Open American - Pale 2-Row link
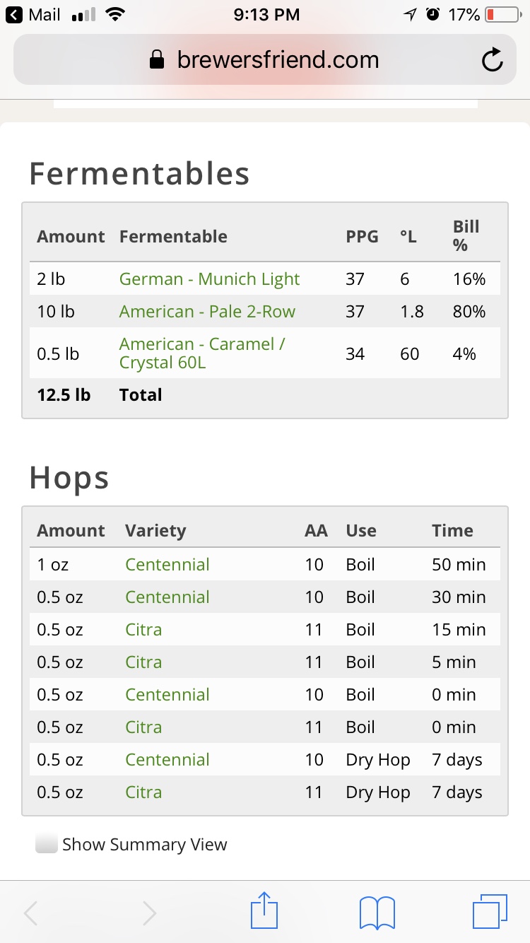The height and width of the screenshot is (943, 530). (x=207, y=312)
